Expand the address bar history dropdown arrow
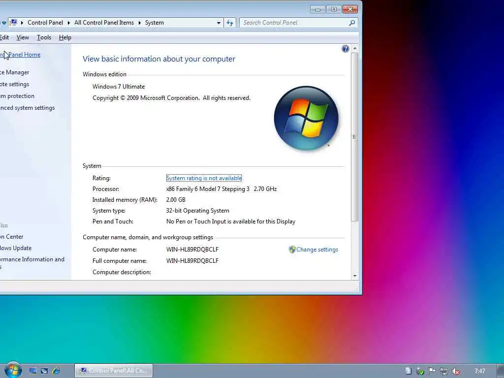Screen dimensions: 504x378 click(219, 23)
